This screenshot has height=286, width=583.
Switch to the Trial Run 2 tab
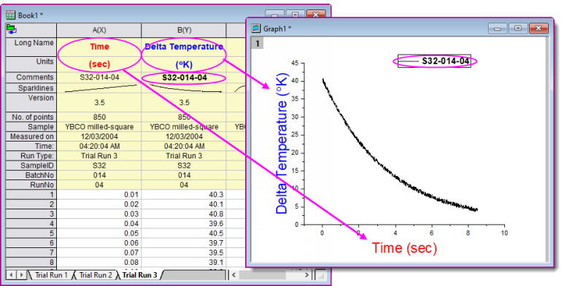(x=95, y=275)
